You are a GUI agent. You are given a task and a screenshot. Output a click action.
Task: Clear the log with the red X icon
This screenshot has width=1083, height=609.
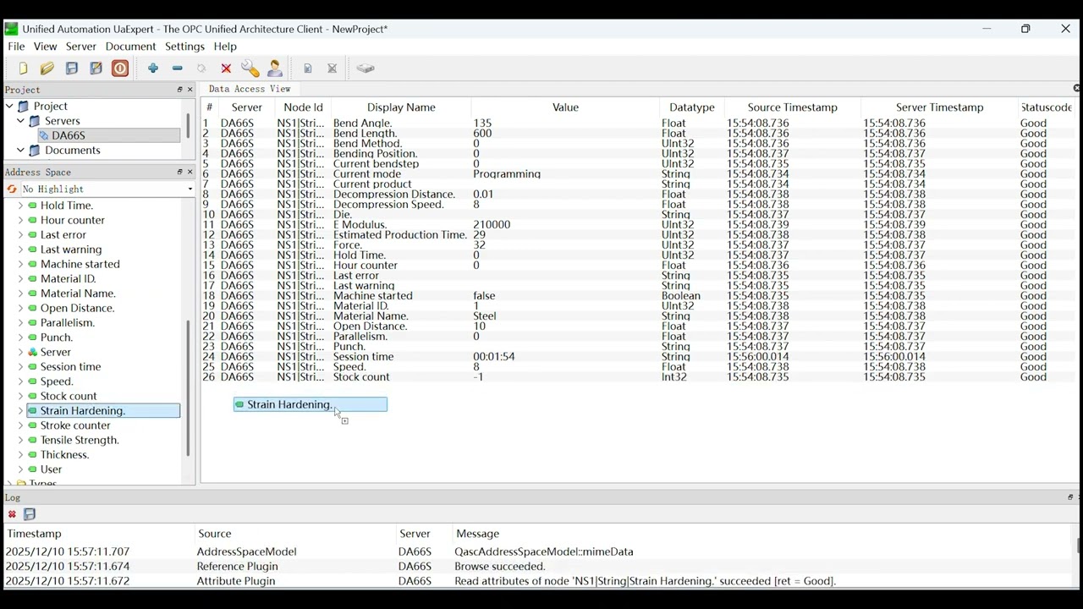(x=12, y=514)
